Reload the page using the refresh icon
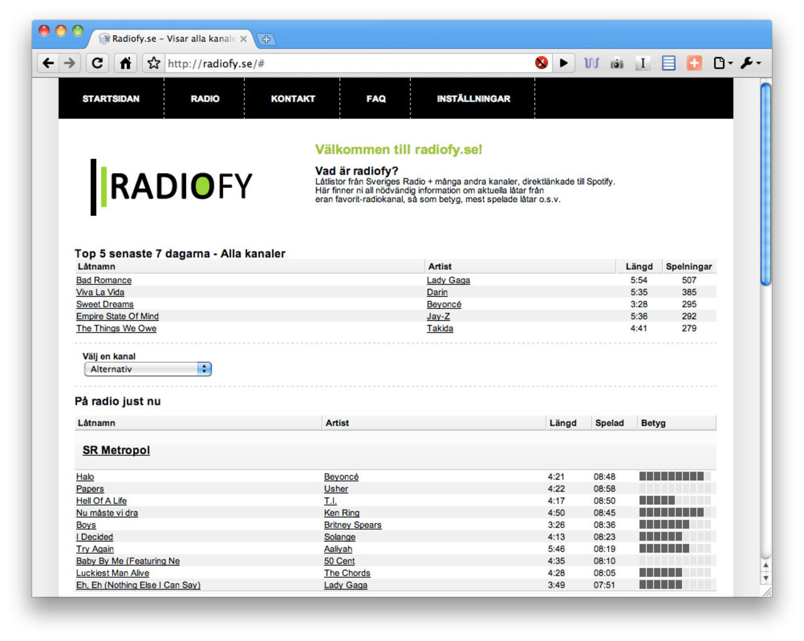This screenshot has height=641, width=804. pos(97,63)
